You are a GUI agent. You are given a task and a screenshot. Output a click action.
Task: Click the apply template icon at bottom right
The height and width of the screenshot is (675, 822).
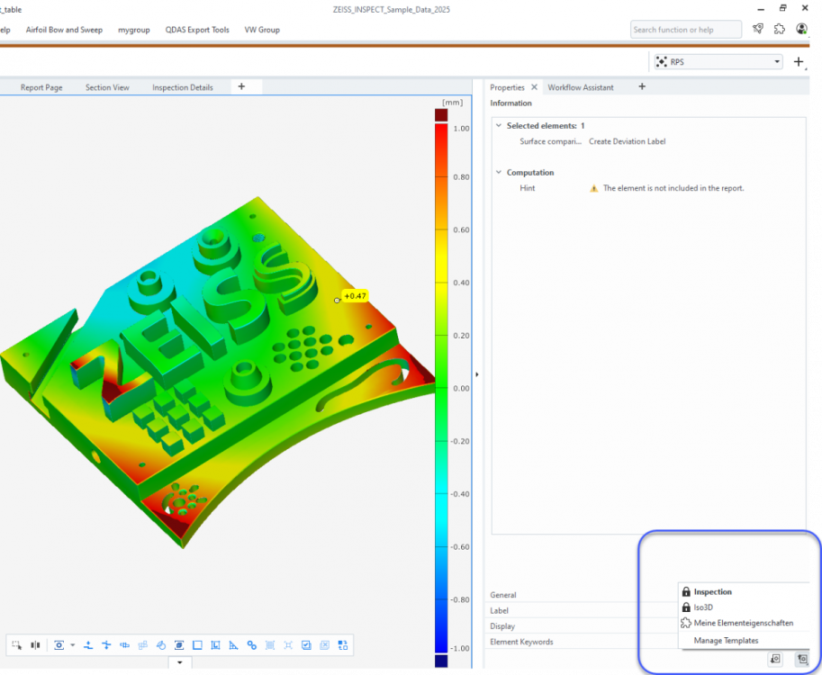pyautogui.click(x=801, y=659)
